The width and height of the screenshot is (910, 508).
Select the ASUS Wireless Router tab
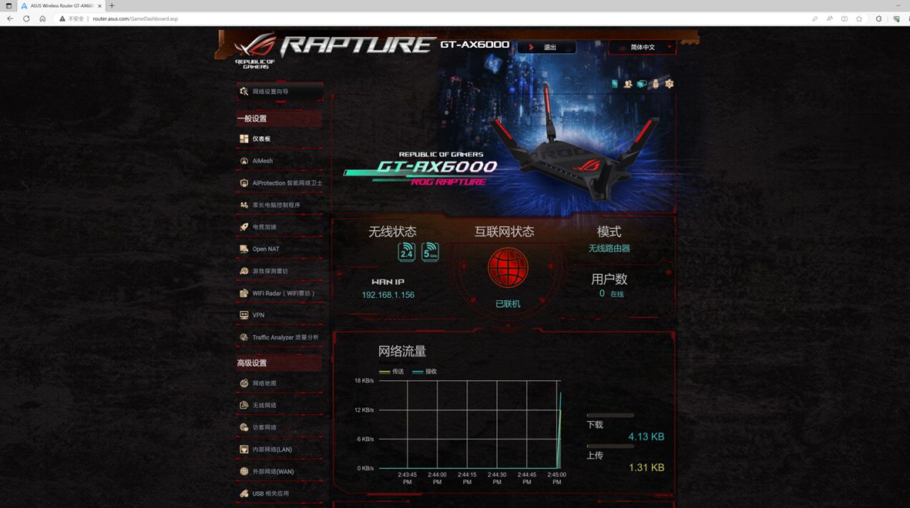coord(61,6)
